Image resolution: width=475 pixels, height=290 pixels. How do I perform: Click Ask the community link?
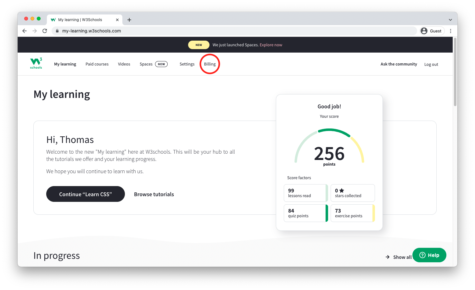(399, 64)
